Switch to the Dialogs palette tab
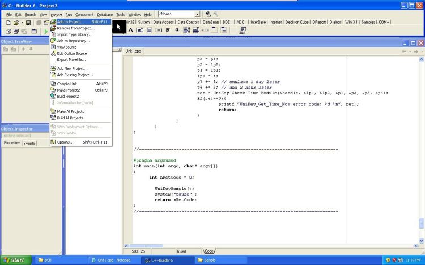This screenshot has height=265, width=425. 335,22
